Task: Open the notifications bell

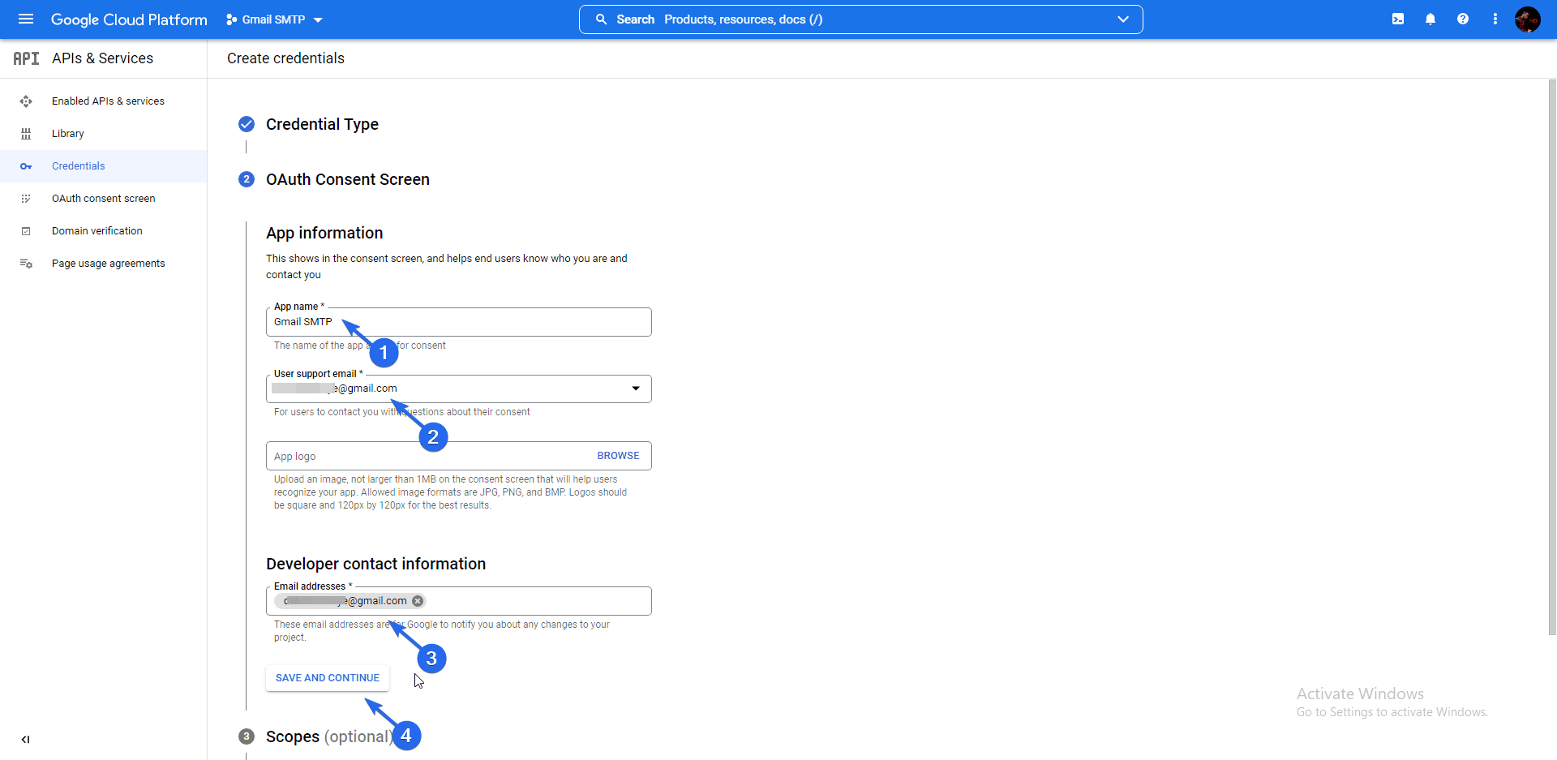Action: [1430, 19]
